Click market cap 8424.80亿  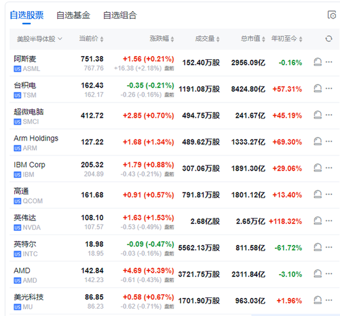click(x=249, y=89)
